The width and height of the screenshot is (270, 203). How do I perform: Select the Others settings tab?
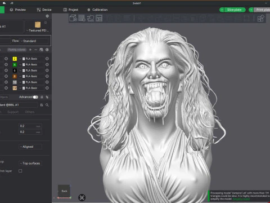tap(30, 112)
